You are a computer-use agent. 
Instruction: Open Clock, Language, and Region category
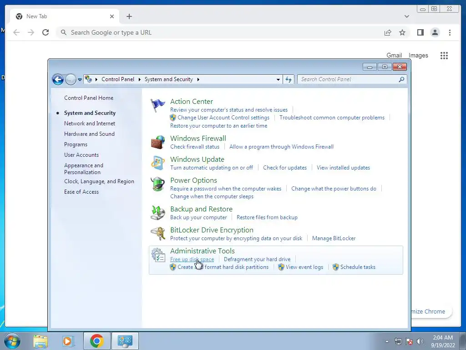(x=99, y=181)
